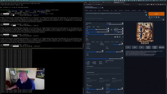Click the read generation parameters arrow icon

click(150, 17)
